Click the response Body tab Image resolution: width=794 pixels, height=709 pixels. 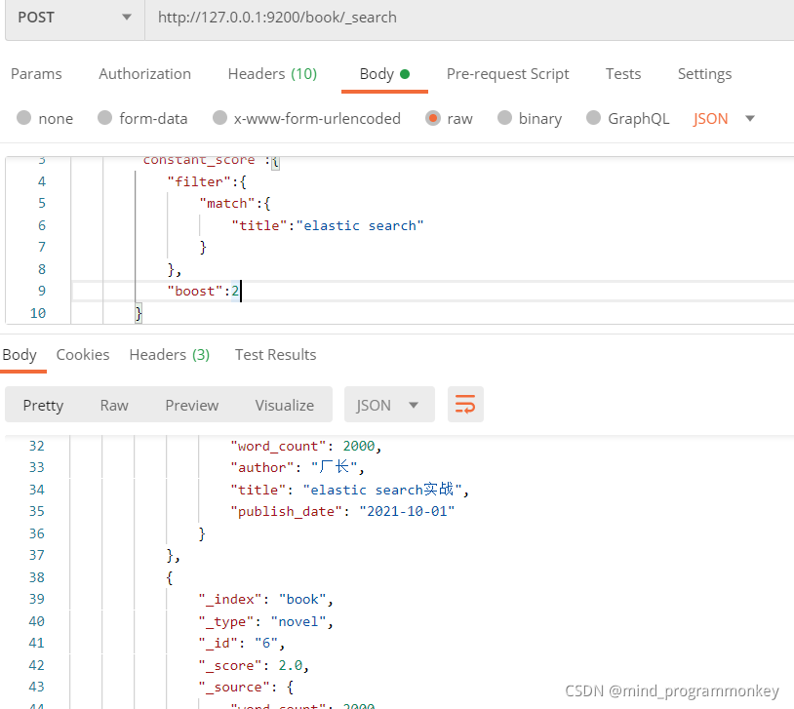(20, 355)
